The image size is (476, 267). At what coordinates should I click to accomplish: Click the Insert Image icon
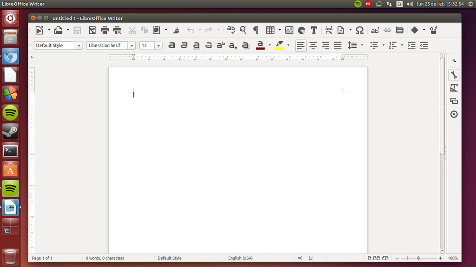click(289, 30)
